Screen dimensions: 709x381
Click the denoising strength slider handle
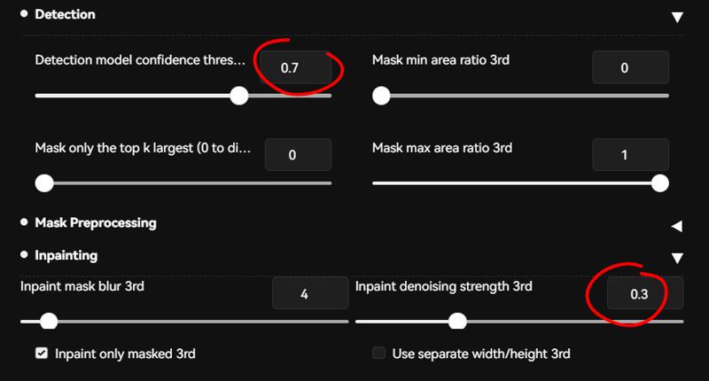(457, 322)
